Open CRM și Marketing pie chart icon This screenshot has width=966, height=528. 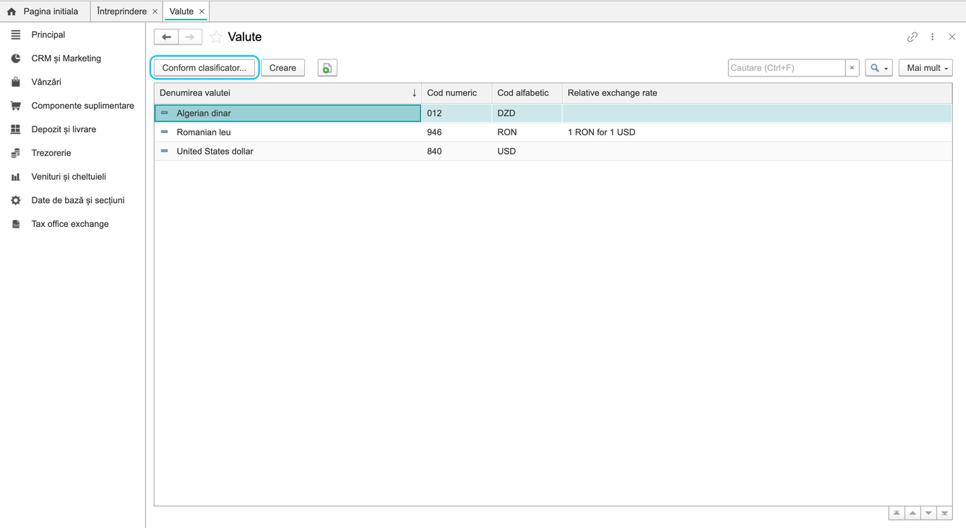(16, 59)
